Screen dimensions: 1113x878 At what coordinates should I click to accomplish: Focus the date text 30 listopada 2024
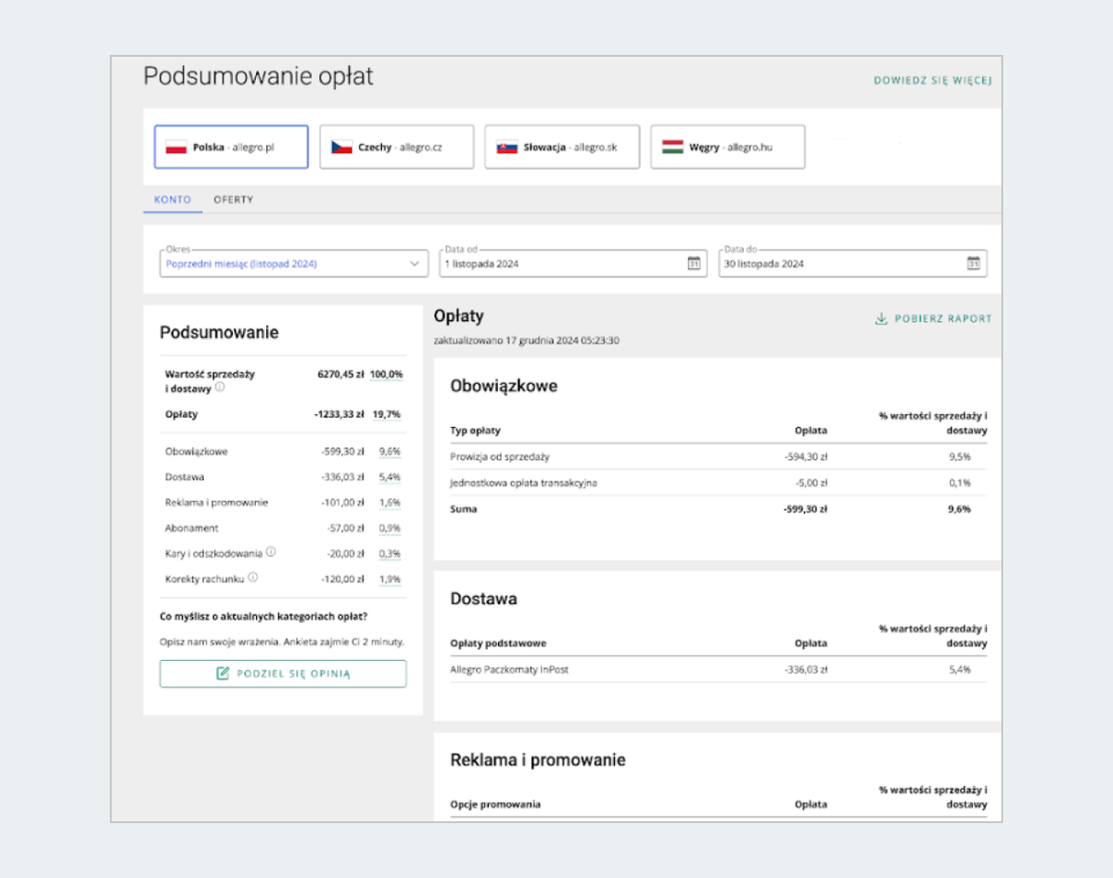click(x=764, y=265)
